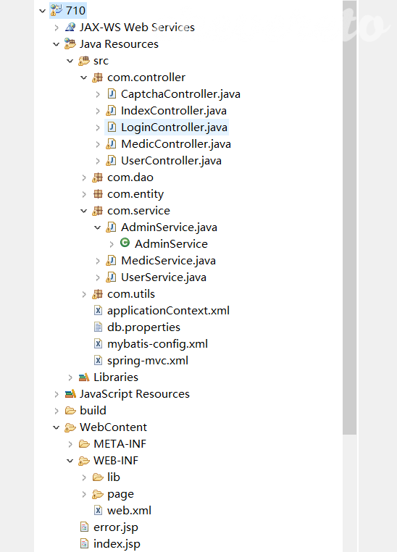Select web.xml under WEB-INF
The image size is (397, 552).
[x=122, y=511]
